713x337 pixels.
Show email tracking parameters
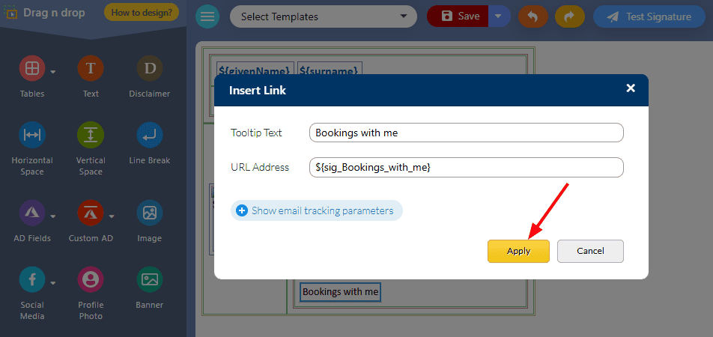317,210
